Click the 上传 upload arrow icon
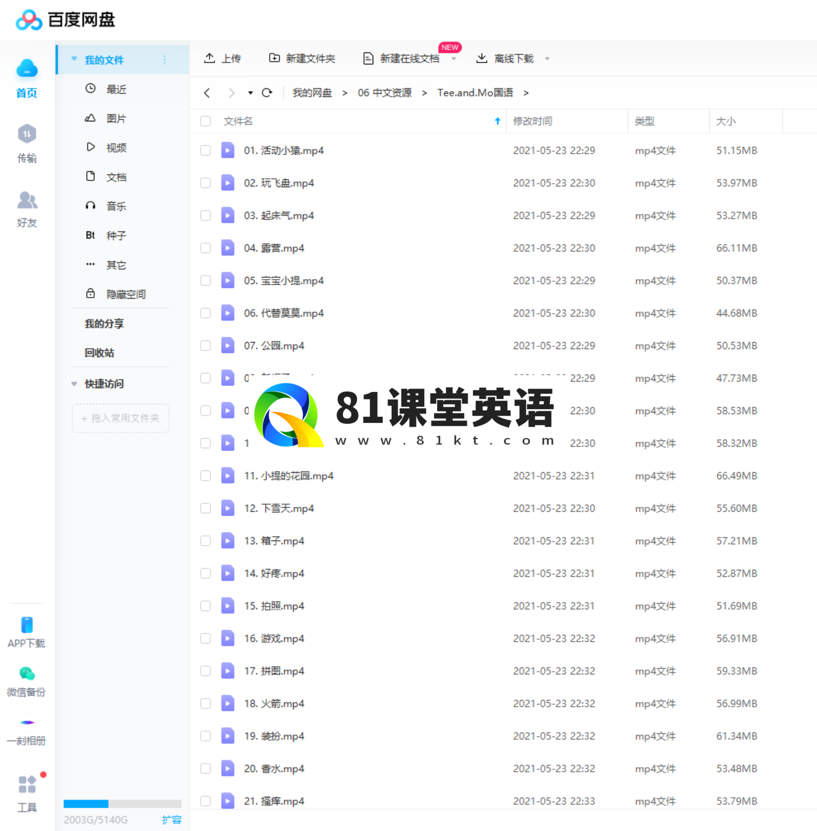 click(210, 58)
